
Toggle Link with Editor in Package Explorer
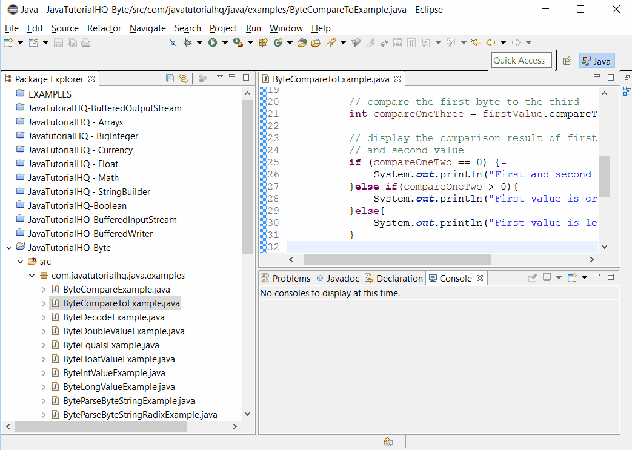point(184,78)
